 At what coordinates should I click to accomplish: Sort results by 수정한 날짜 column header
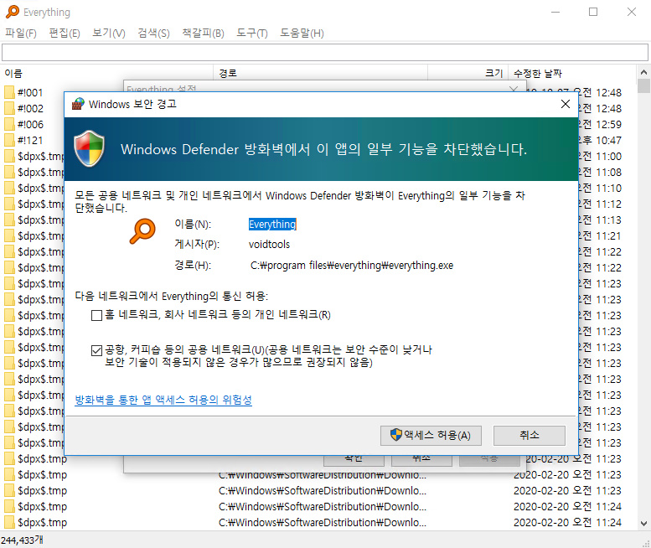point(572,74)
